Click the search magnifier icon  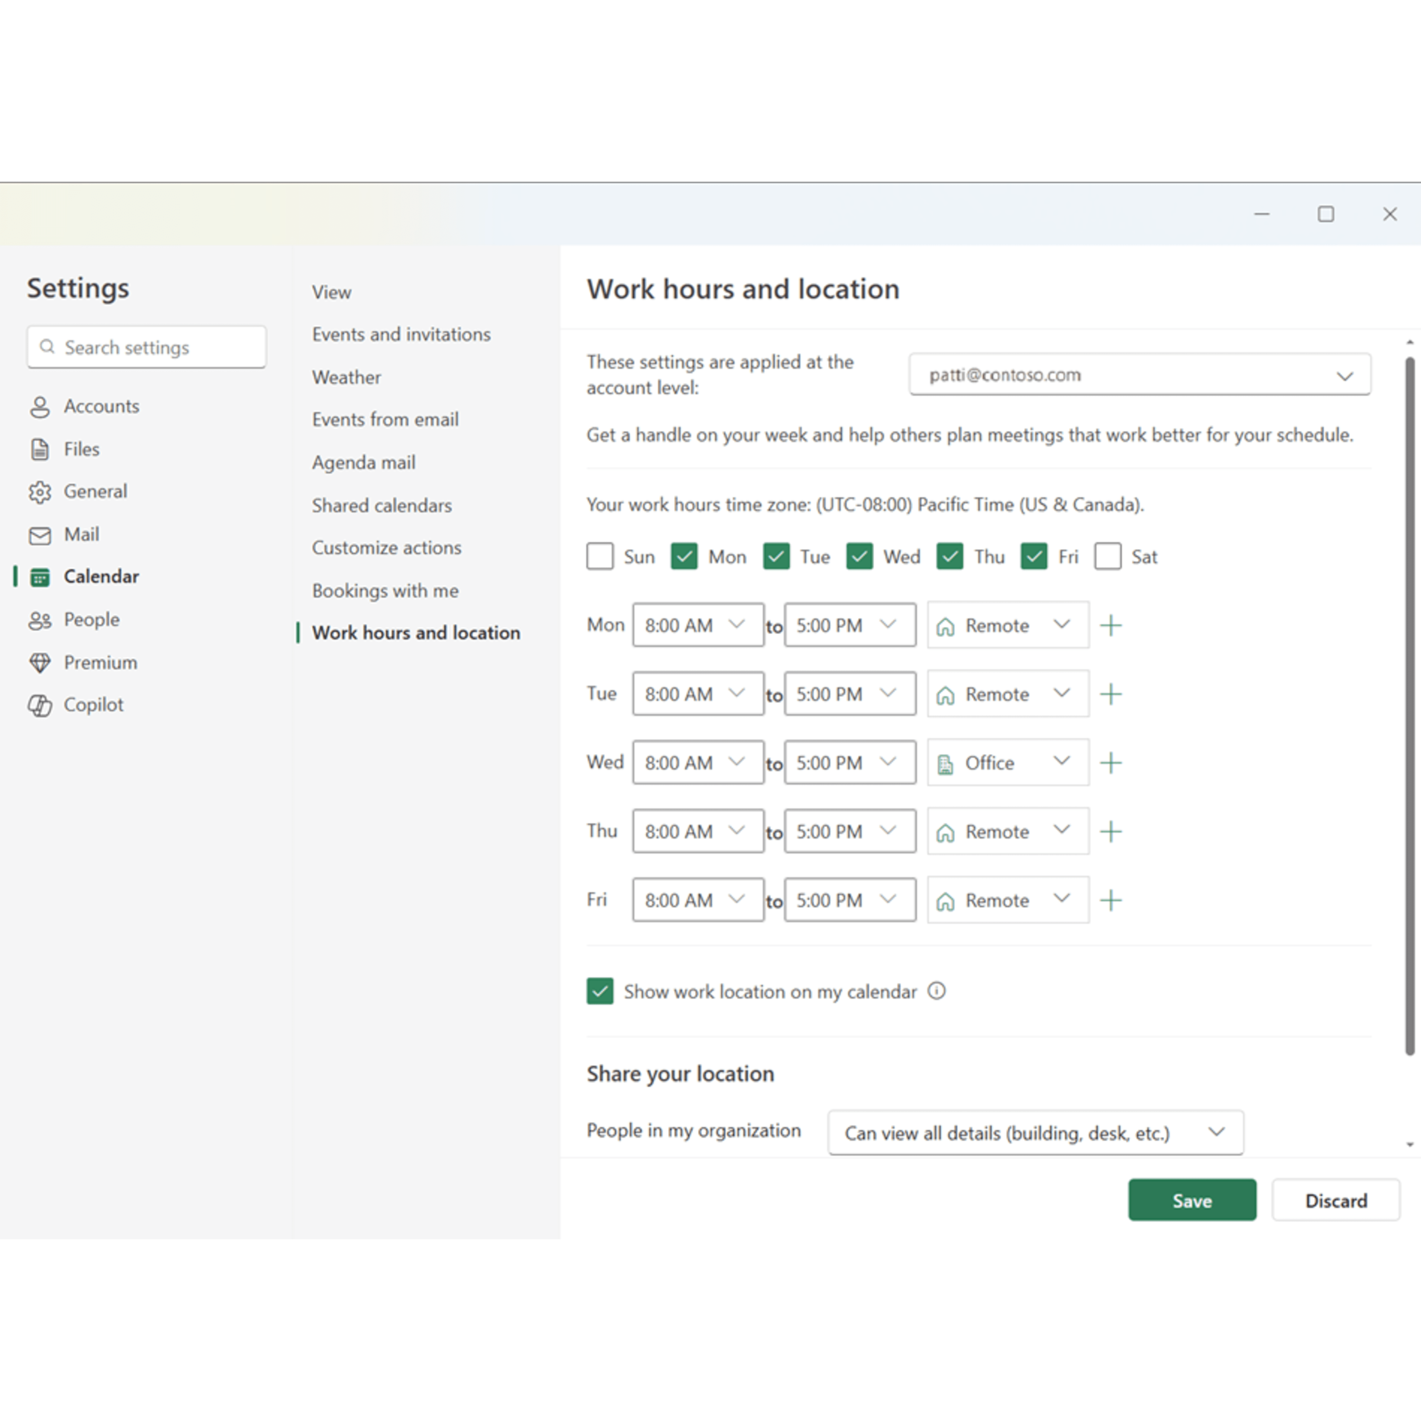[47, 346]
